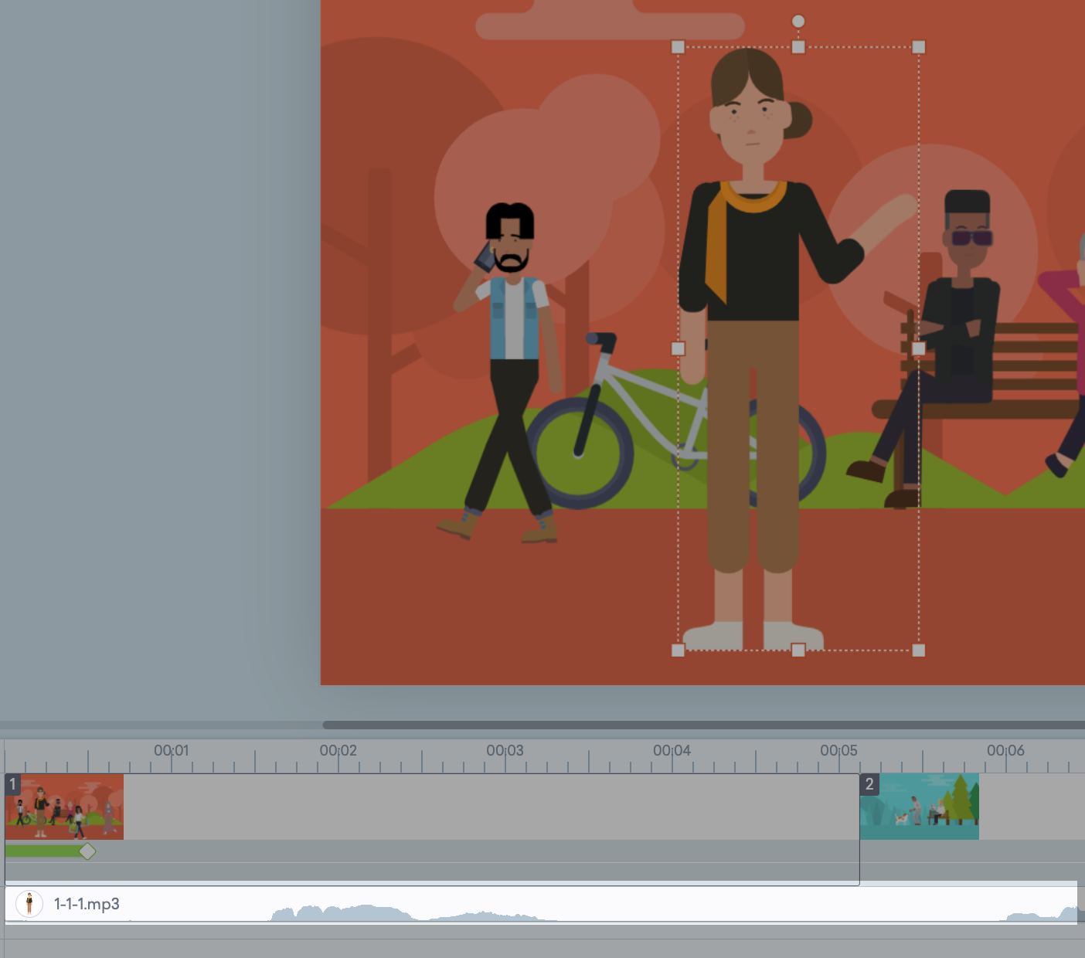Click the character avatar icon on the audio track
The width and height of the screenshot is (1085, 958).
(x=30, y=903)
